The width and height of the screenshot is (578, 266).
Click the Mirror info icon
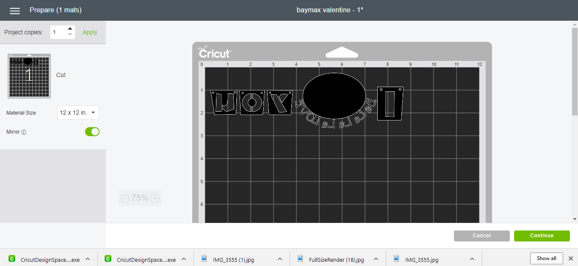[x=24, y=132]
